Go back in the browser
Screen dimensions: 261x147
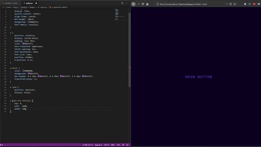[x=133, y=4]
